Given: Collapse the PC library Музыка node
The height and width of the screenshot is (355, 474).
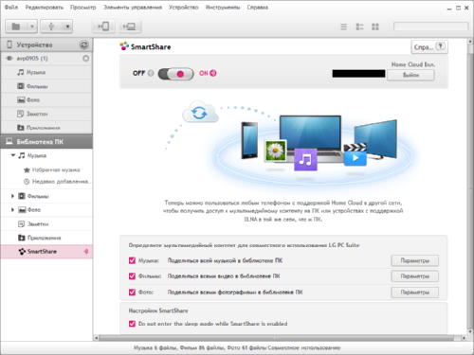Looking at the screenshot, I should tap(13, 155).
